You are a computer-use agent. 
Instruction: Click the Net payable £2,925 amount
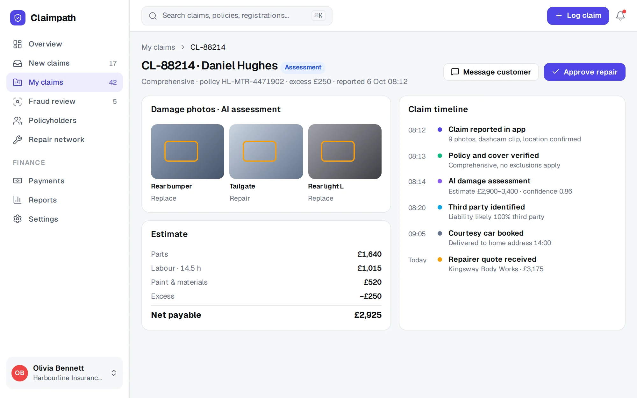coord(368,315)
